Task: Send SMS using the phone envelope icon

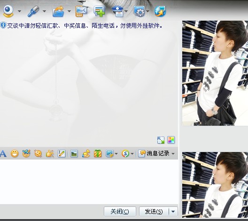Action: (x=81, y=11)
